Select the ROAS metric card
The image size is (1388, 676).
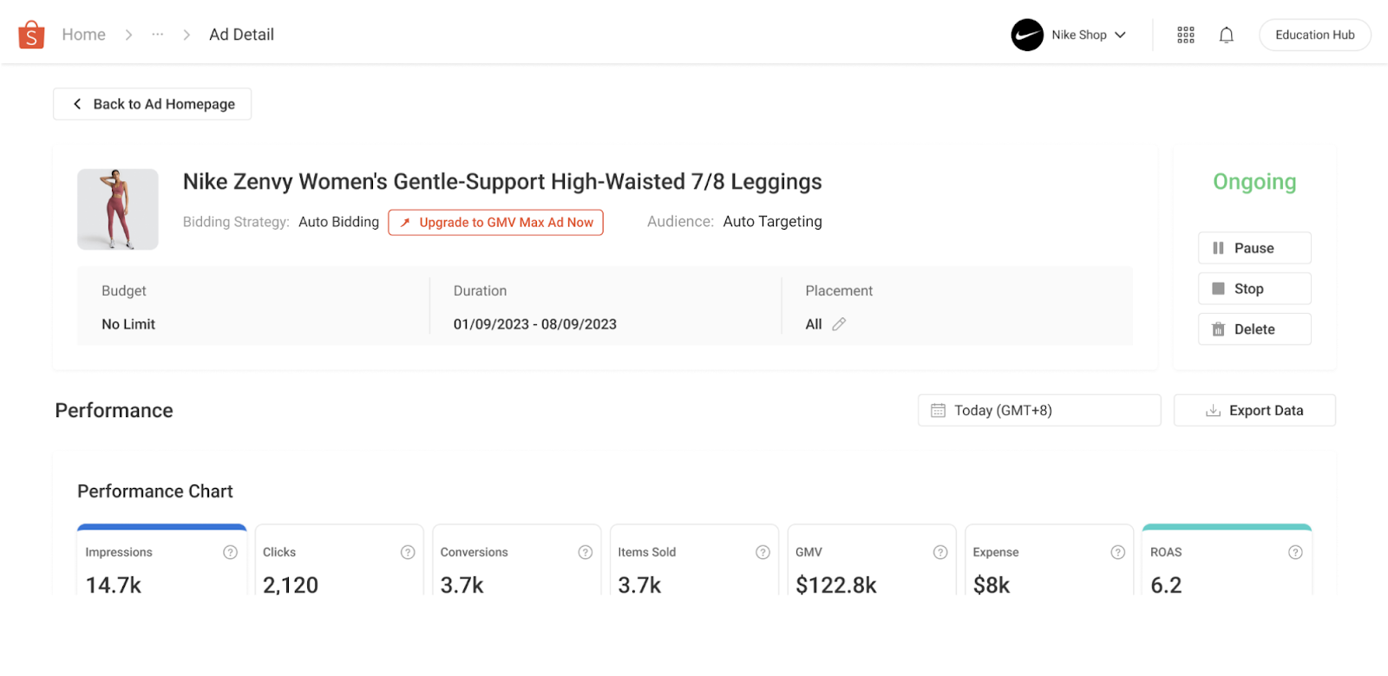pyautogui.click(x=1227, y=560)
